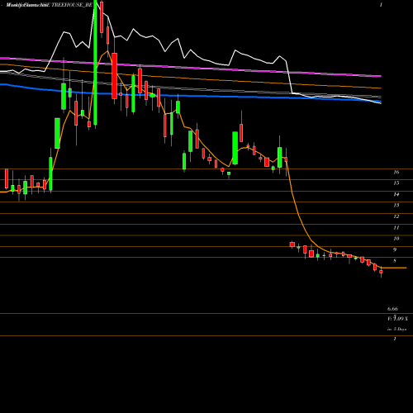Screen dimensions: 413x413
Task: Click the TREEHOUSE_RE chart title text
Action: (x=72, y=5)
